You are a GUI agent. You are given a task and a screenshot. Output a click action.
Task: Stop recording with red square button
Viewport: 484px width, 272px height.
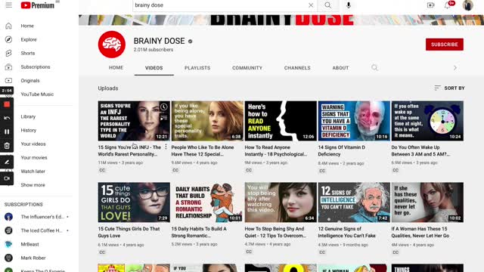coord(7,104)
